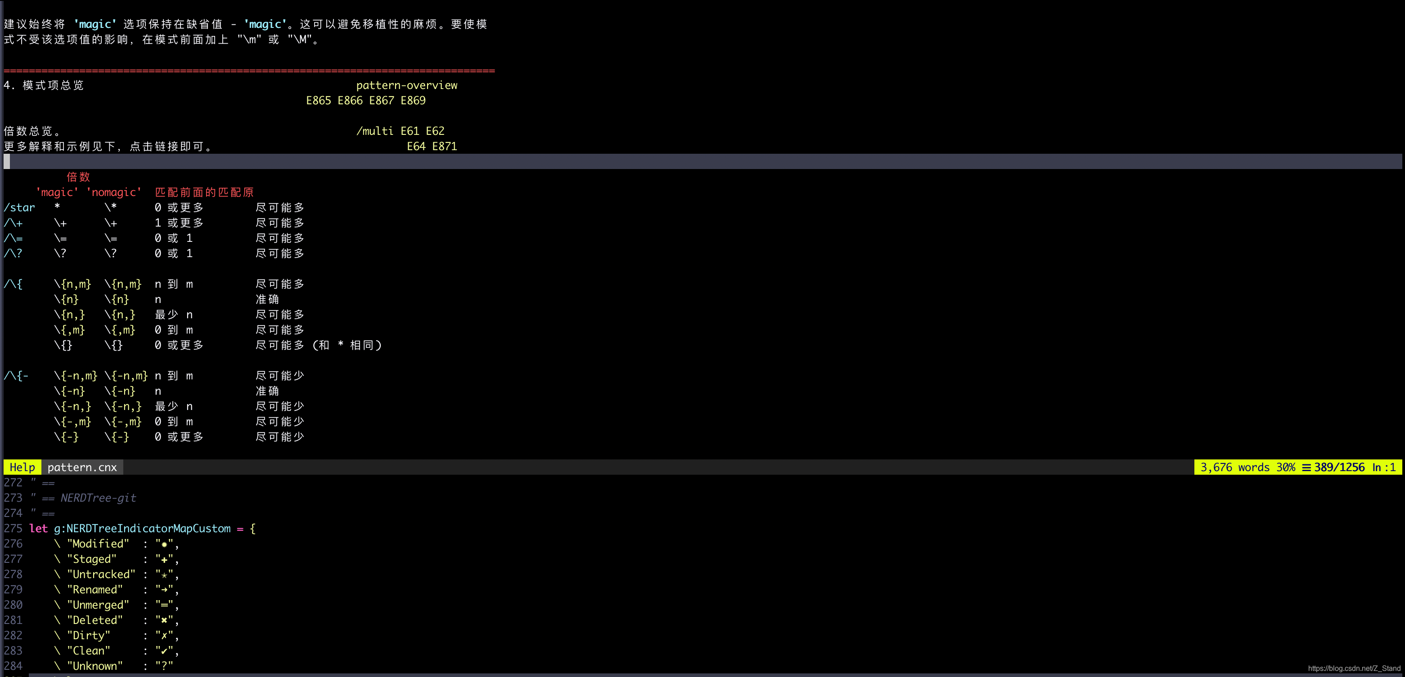1405x677 pixels.
Task: Click the Deleted cross symbol
Action: pos(164,620)
